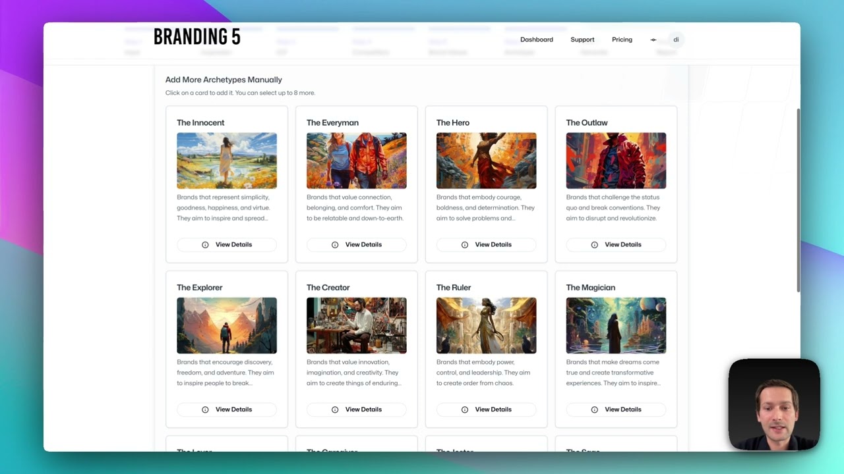View Details for The Innocent archetype

click(x=227, y=245)
